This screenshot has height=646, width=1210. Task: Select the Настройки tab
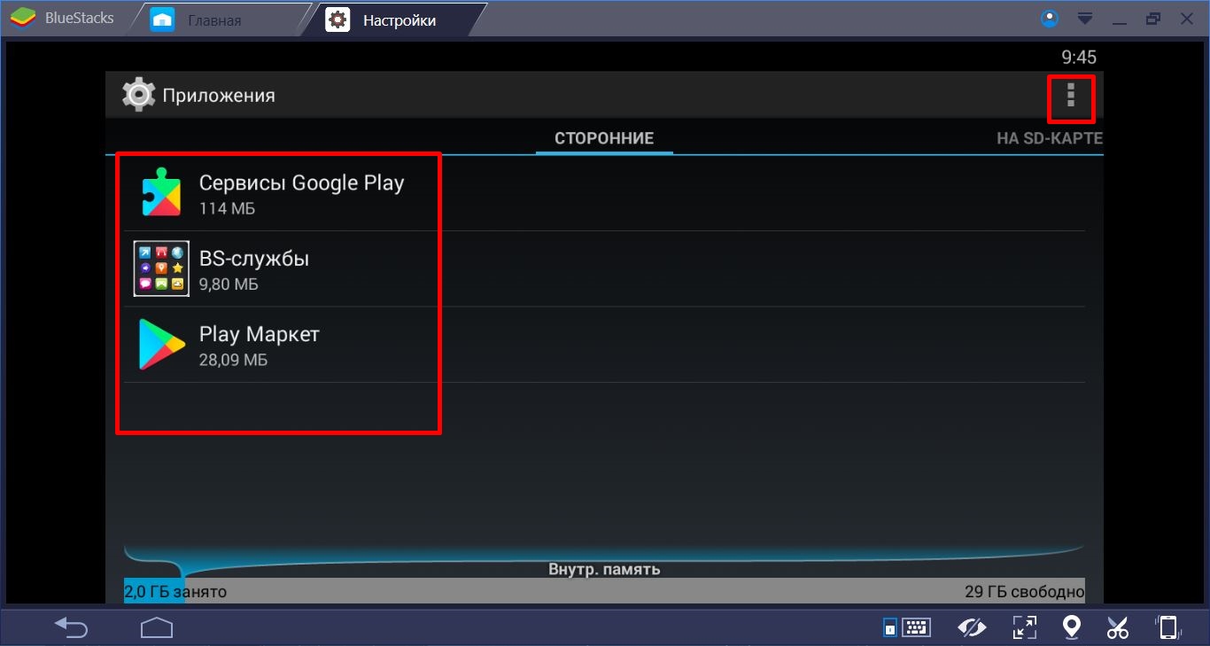399,19
